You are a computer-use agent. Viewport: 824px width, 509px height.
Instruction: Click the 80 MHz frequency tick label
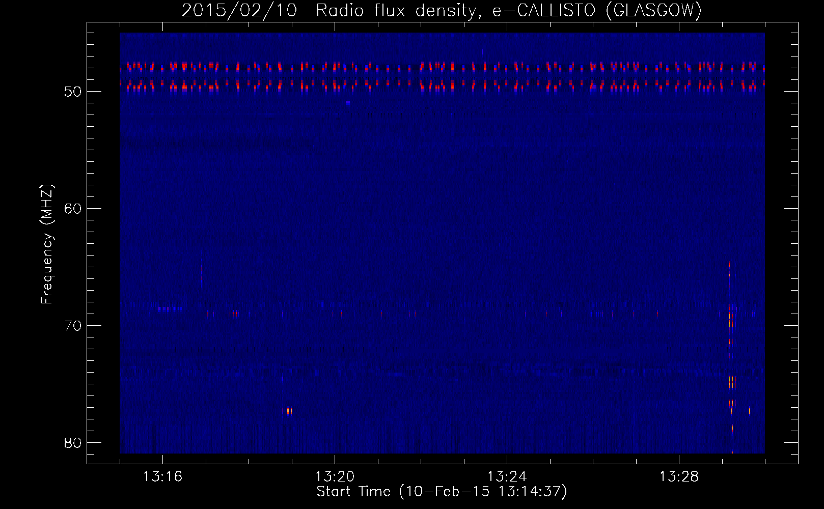click(73, 443)
